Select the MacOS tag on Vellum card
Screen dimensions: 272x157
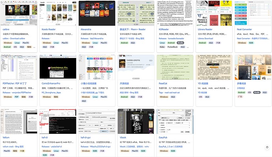pyautogui.click(x=7, y=151)
